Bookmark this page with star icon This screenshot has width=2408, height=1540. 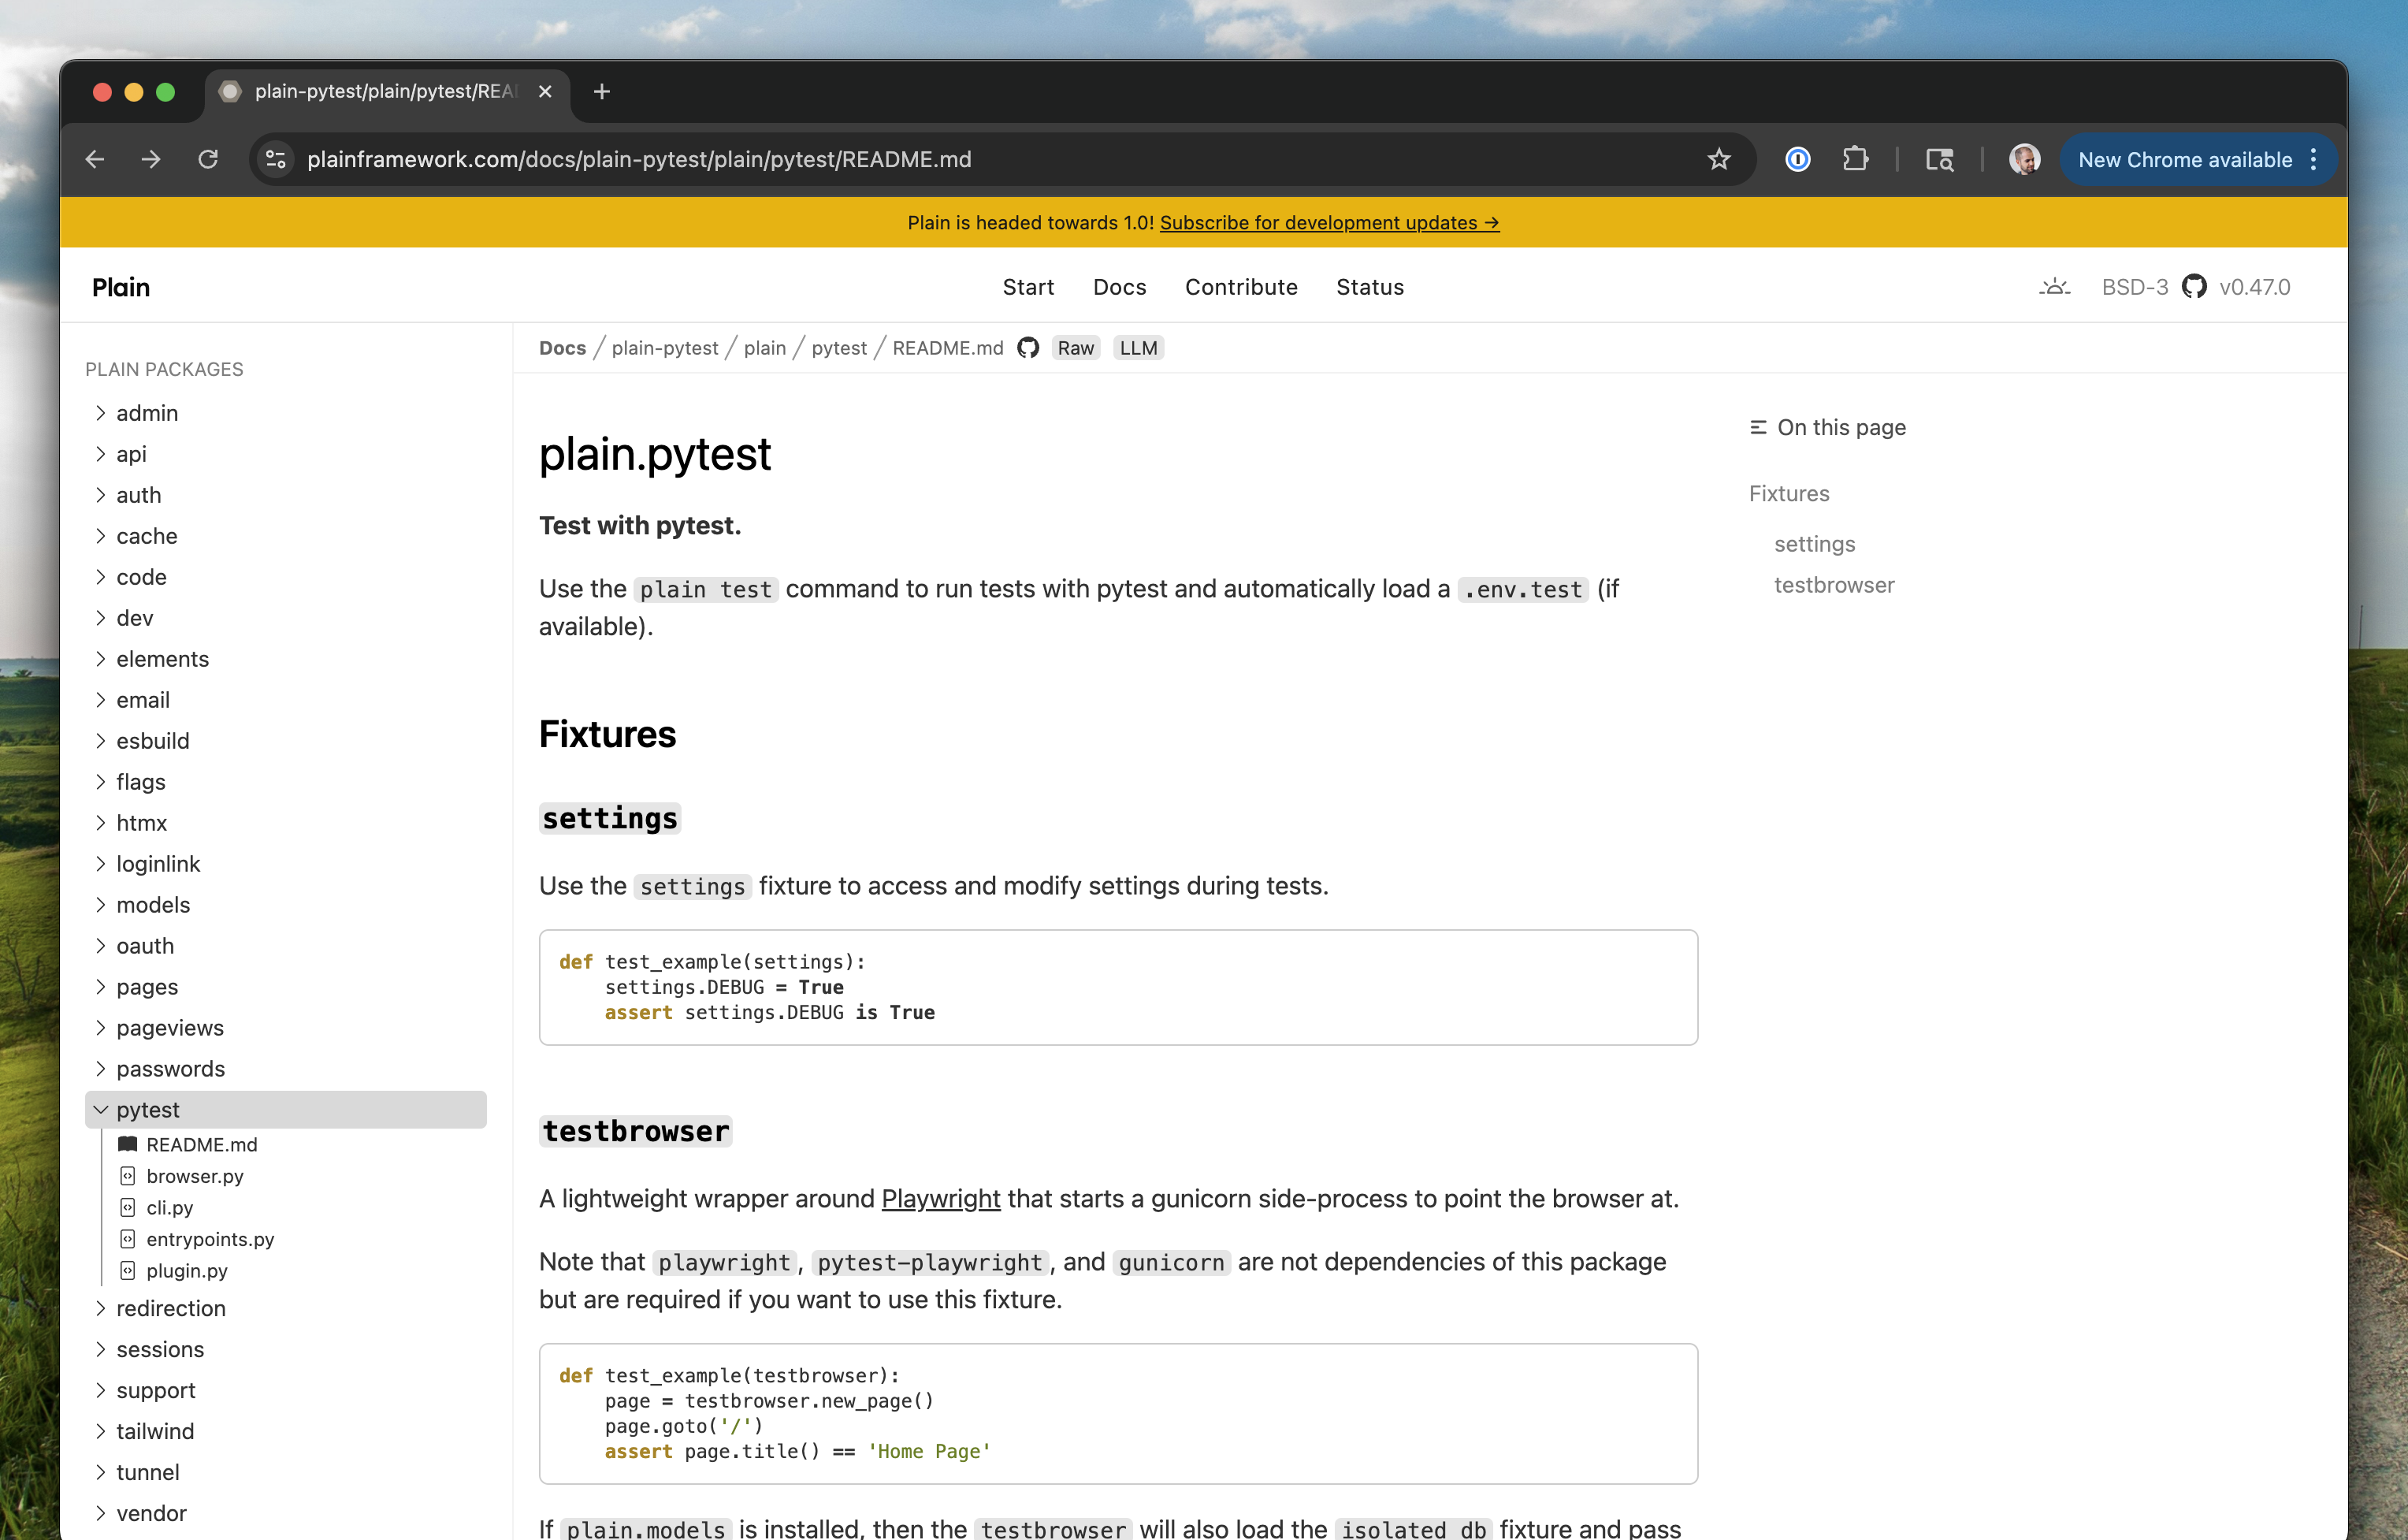tap(1718, 160)
